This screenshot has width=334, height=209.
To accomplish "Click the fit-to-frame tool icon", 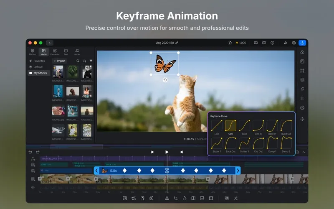I will (211, 198).
